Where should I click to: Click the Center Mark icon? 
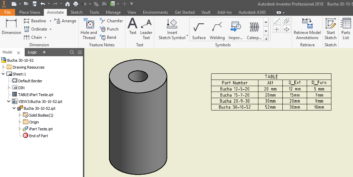[277, 29]
